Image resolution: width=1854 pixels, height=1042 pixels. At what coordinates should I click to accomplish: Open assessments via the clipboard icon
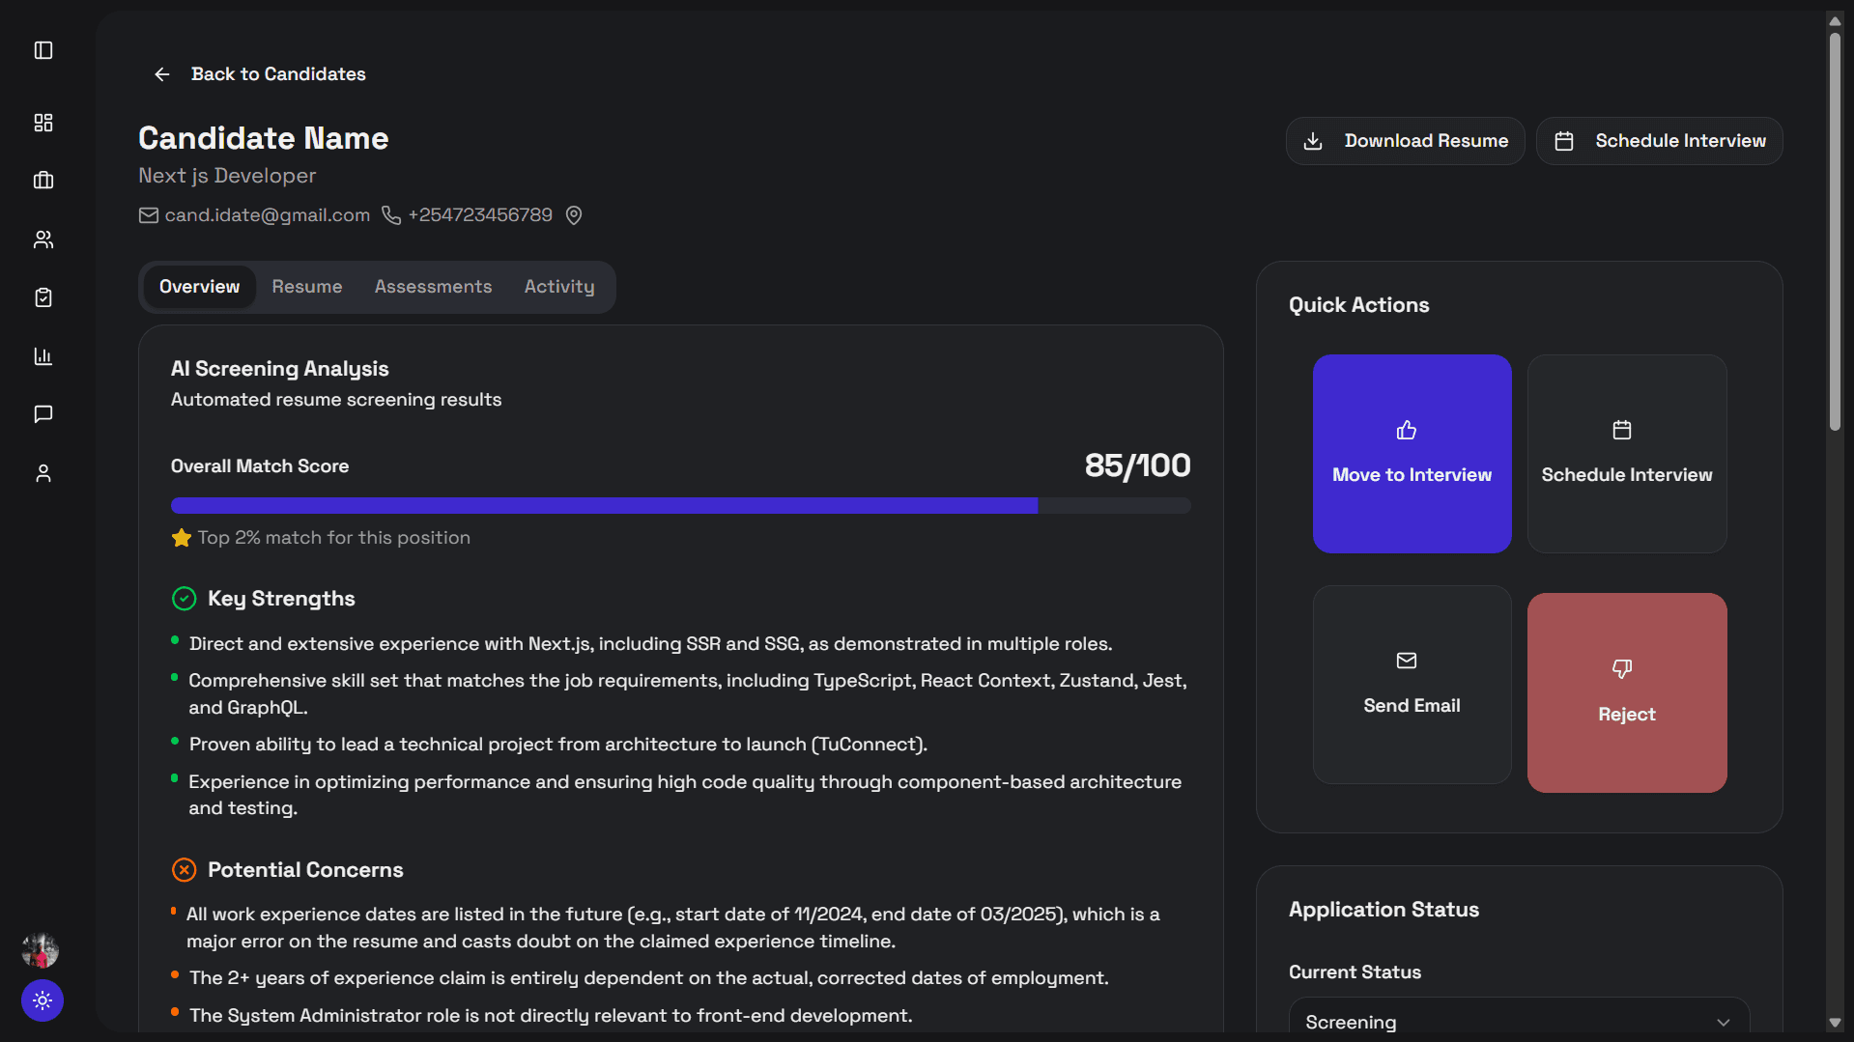tap(43, 297)
